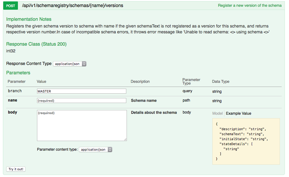Click the Response Content Type dropdown stepper arrows

click(84, 64)
